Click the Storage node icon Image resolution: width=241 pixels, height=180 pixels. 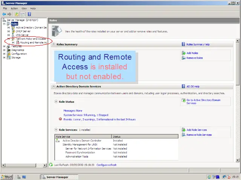pyautogui.click(x=9, y=57)
